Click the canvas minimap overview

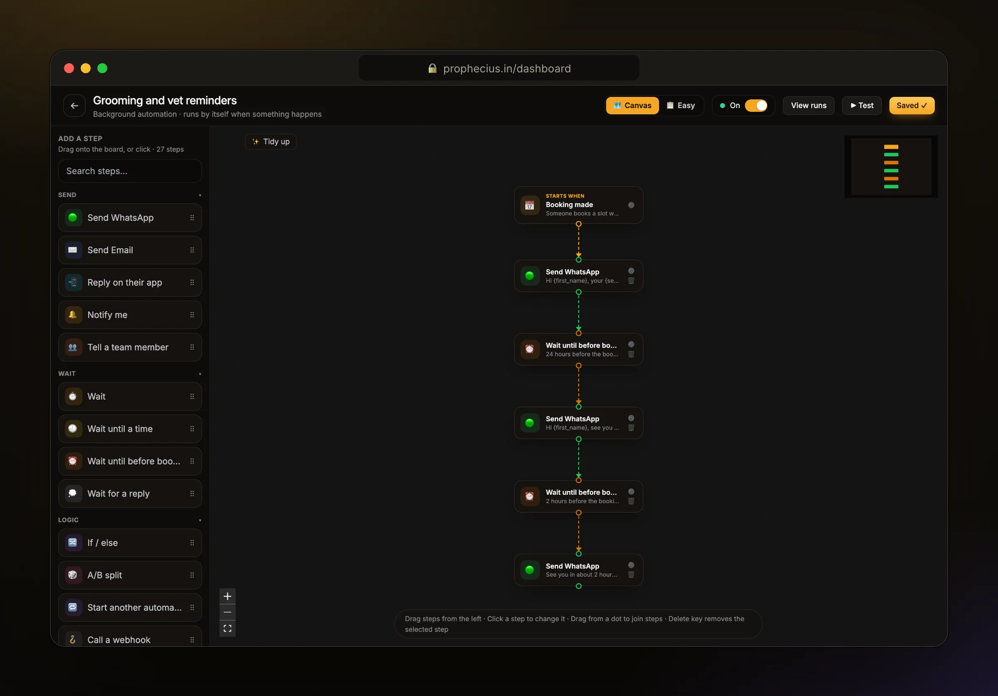pos(891,166)
